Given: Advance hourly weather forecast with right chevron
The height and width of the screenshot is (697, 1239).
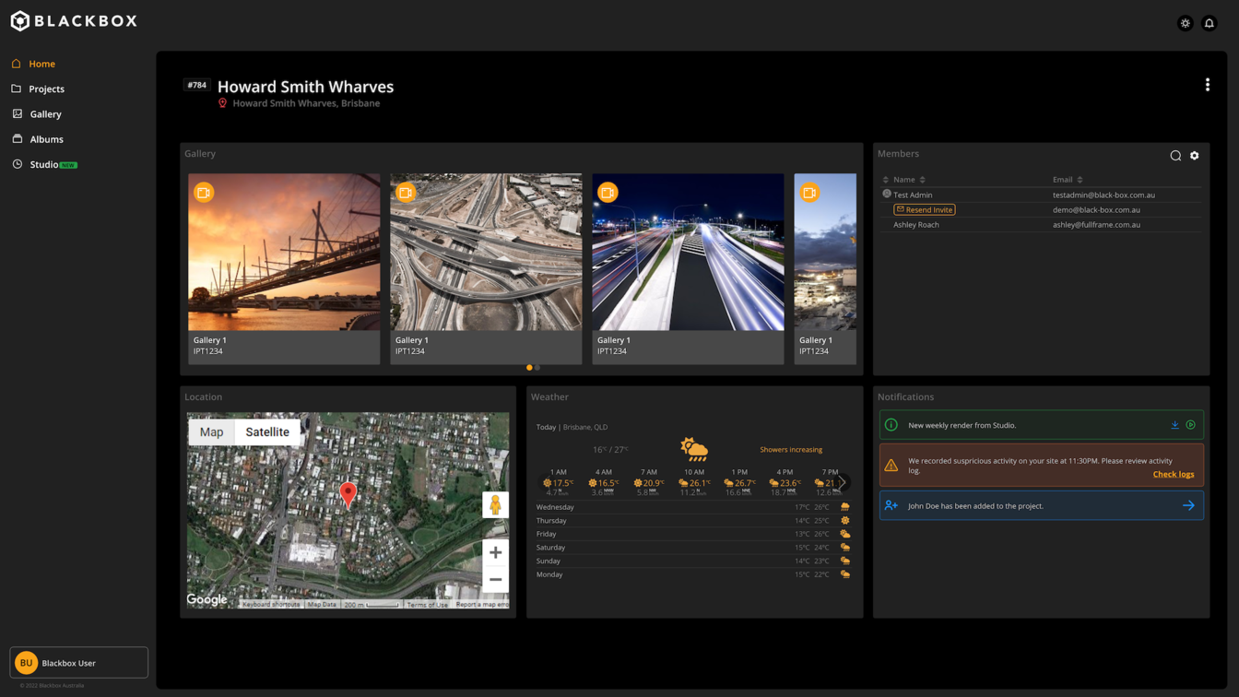Looking at the screenshot, I should click(x=843, y=482).
